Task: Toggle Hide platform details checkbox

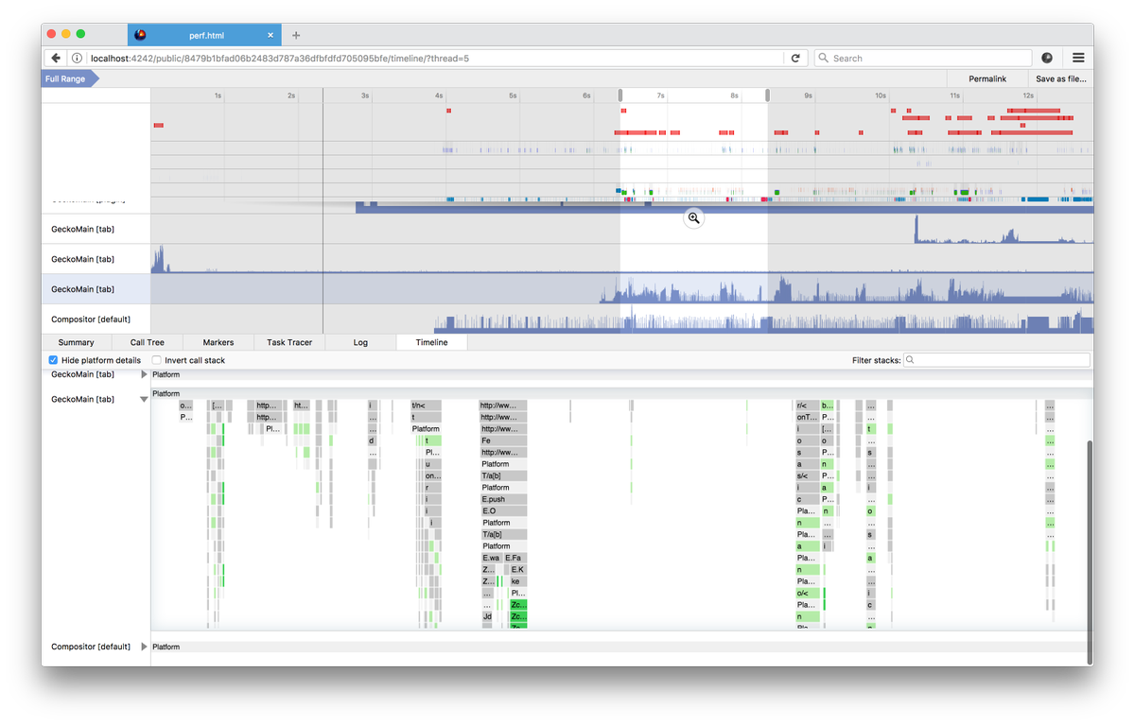Action: pos(53,360)
